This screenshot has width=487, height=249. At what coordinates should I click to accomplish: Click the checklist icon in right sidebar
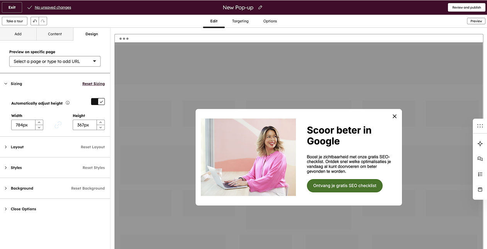pos(480,174)
